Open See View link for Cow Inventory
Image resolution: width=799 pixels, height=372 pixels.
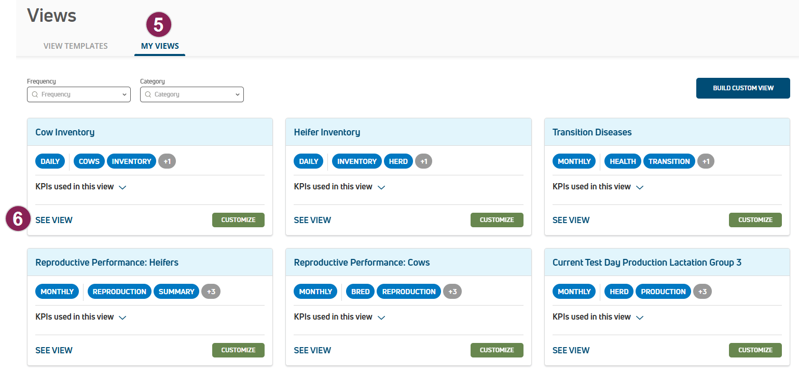tap(54, 220)
